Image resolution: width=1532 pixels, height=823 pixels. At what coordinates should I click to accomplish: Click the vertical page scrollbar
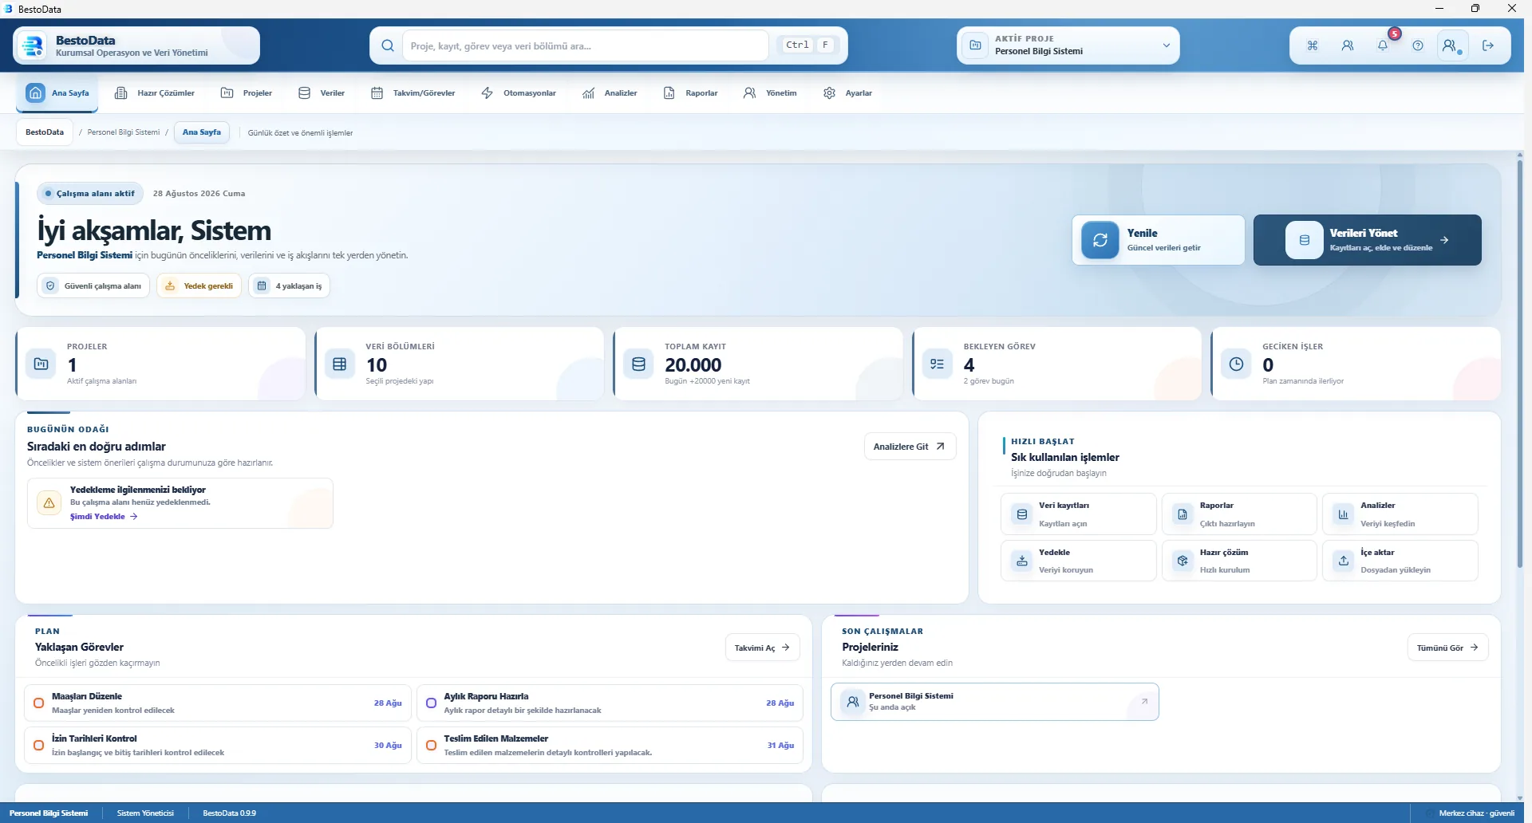pos(1519,363)
